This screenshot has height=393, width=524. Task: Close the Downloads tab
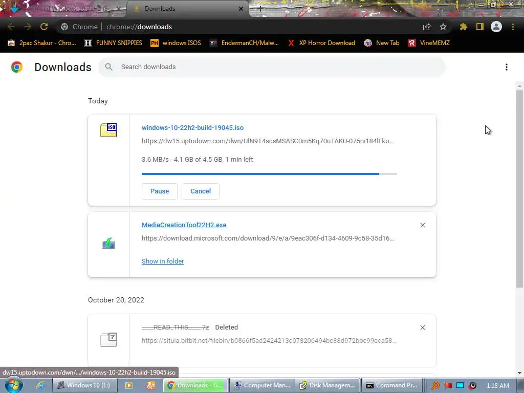pyautogui.click(x=241, y=9)
